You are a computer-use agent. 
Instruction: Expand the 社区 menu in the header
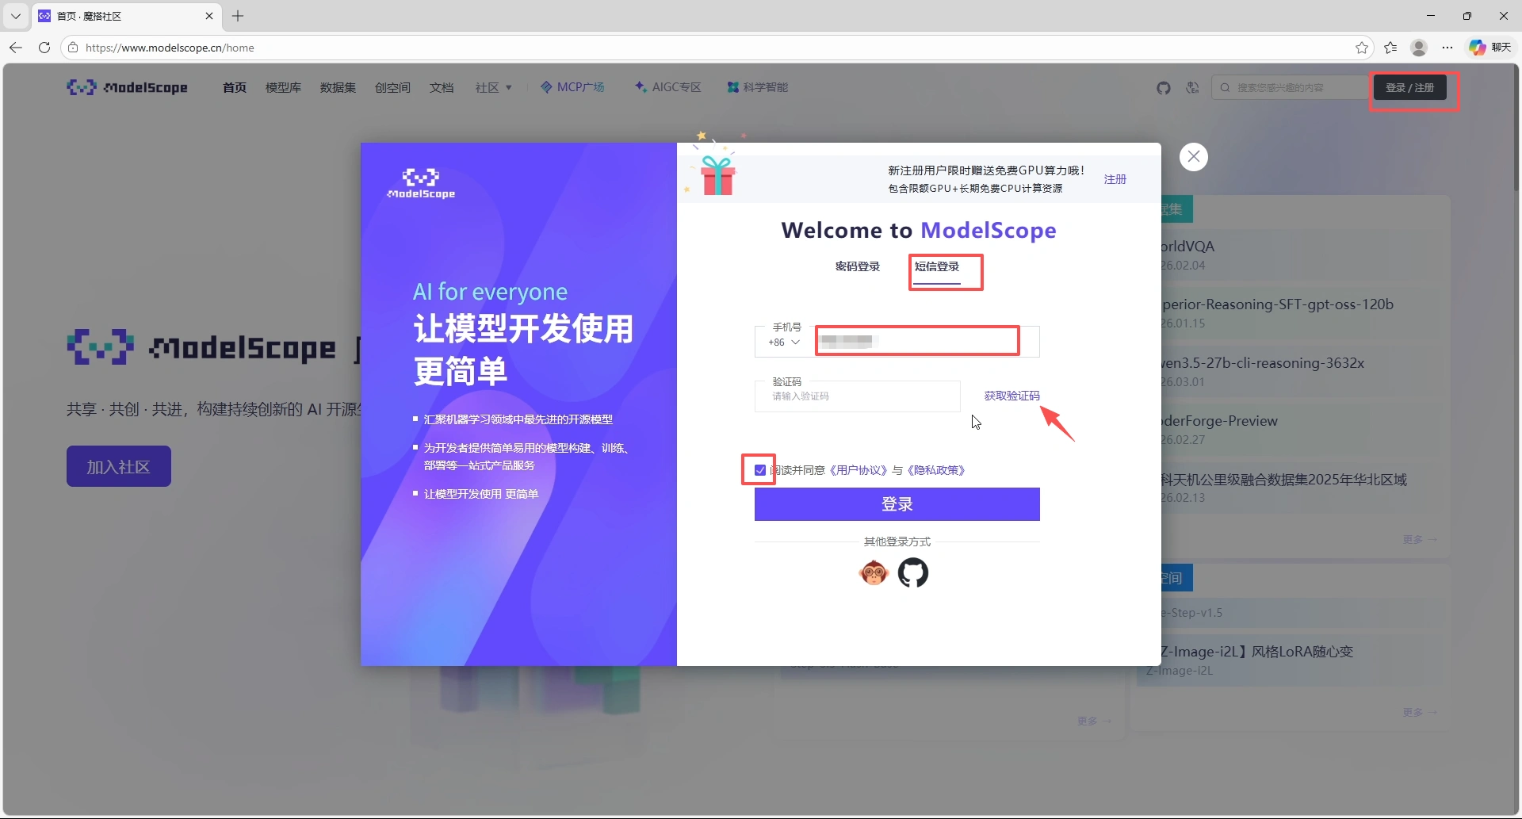tap(494, 87)
